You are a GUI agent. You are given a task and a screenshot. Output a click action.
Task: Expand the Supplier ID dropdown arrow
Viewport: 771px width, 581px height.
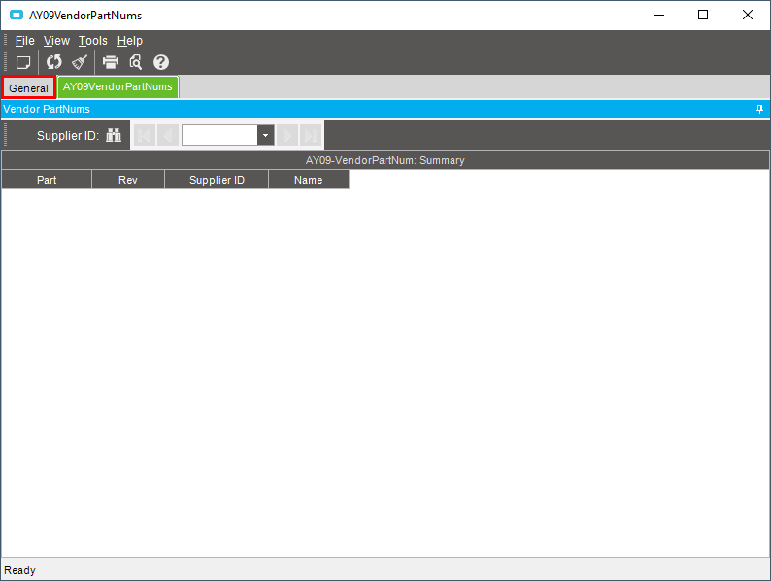(x=265, y=135)
